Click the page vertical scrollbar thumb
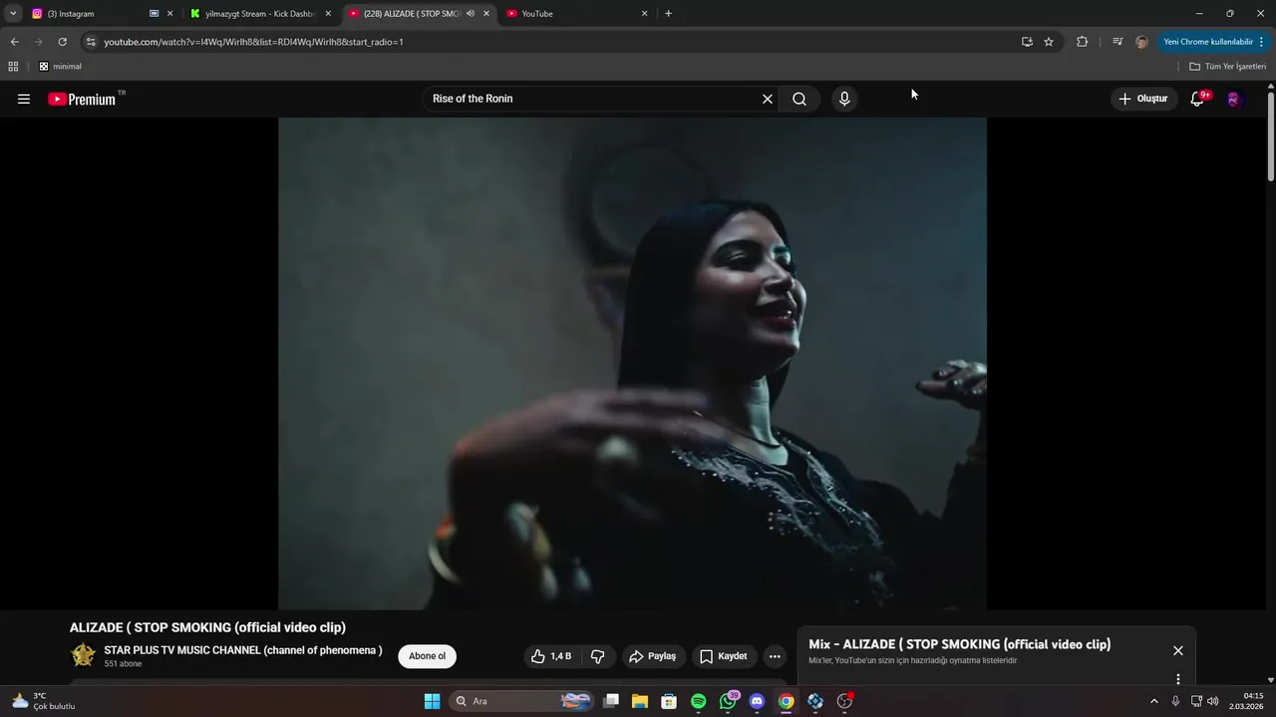Screen dimensions: 1276x717 pos(1271,134)
